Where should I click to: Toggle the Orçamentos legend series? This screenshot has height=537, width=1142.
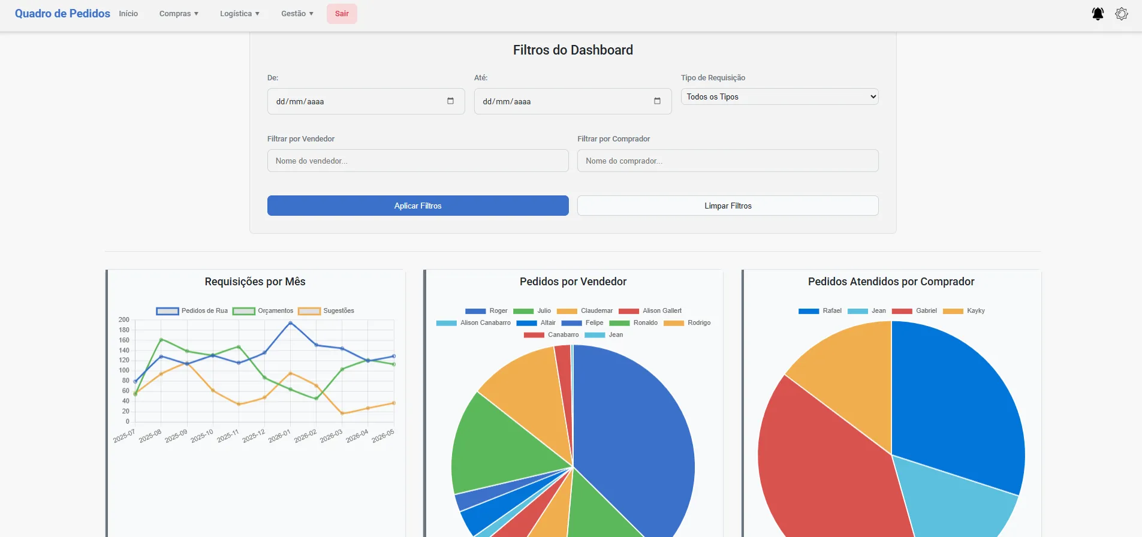tap(263, 311)
